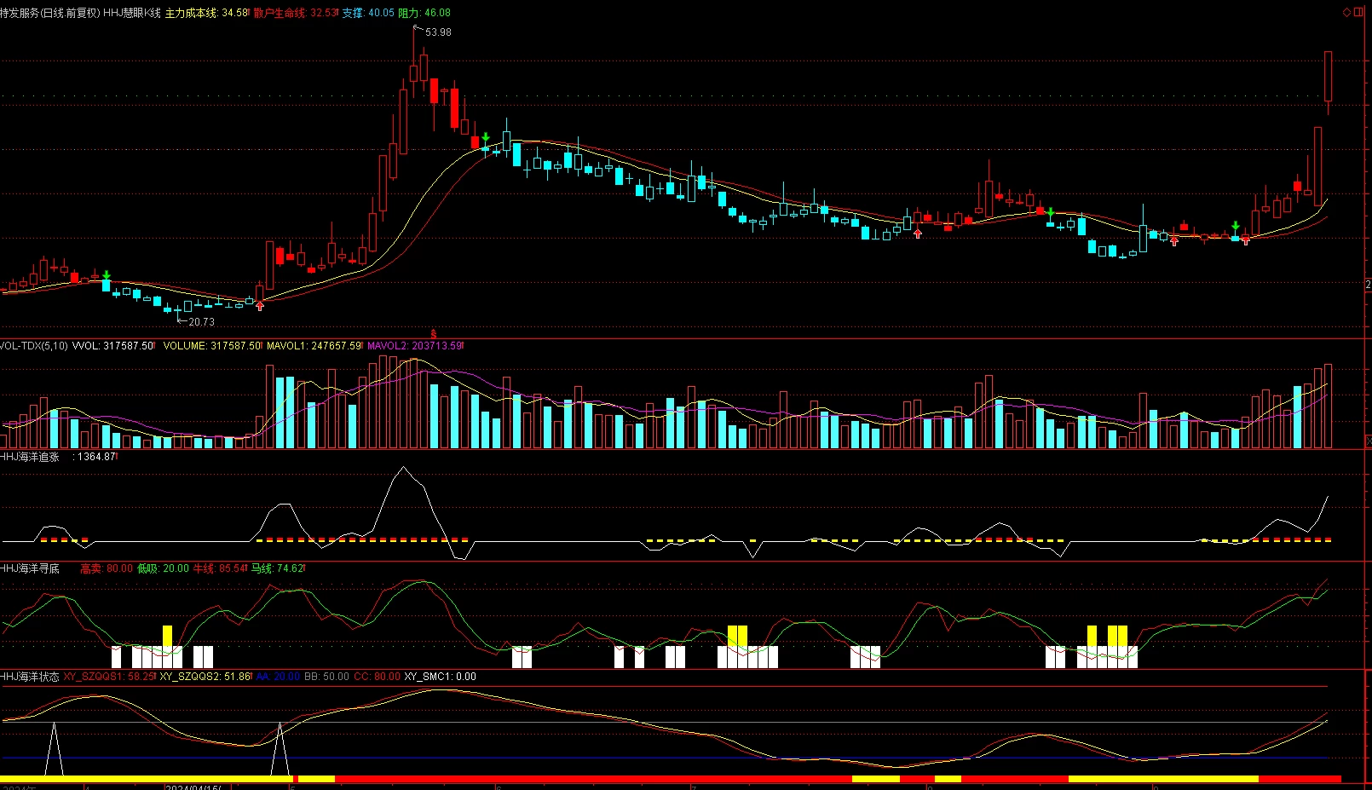Click the first green down arrow at chart left
This screenshot has height=790, width=1372.
[x=107, y=275]
